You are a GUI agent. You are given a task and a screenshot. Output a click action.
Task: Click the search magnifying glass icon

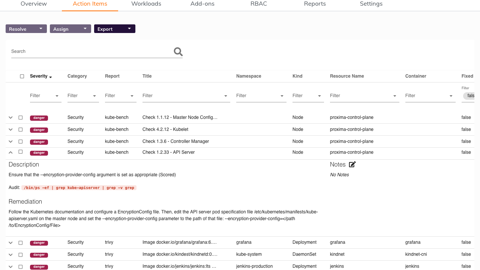tap(178, 52)
